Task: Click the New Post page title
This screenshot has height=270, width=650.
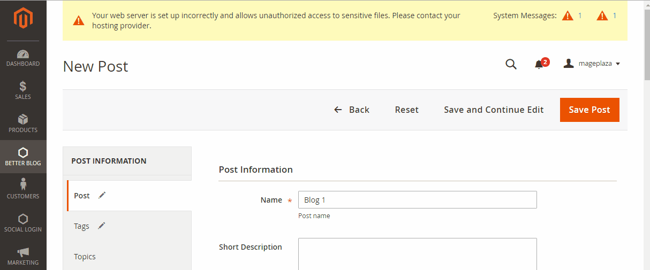Action: click(x=96, y=66)
